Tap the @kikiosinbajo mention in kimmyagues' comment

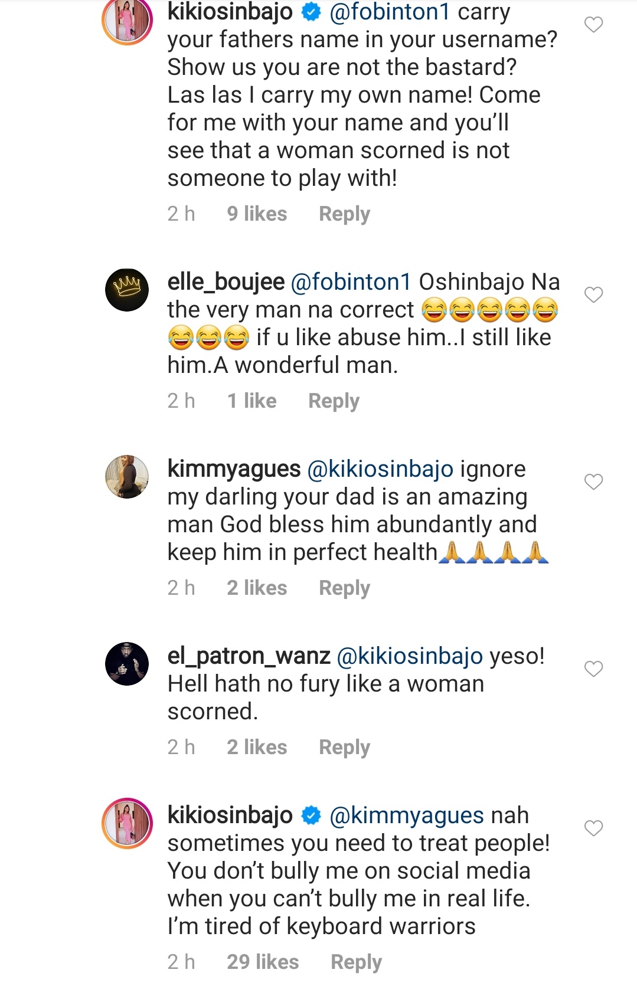click(x=381, y=469)
